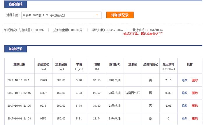This screenshot has width=204, height=125.
Task: Click the 加油日期 column header
Action: (19, 64)
